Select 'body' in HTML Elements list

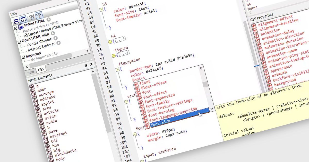tap(60, 159)
